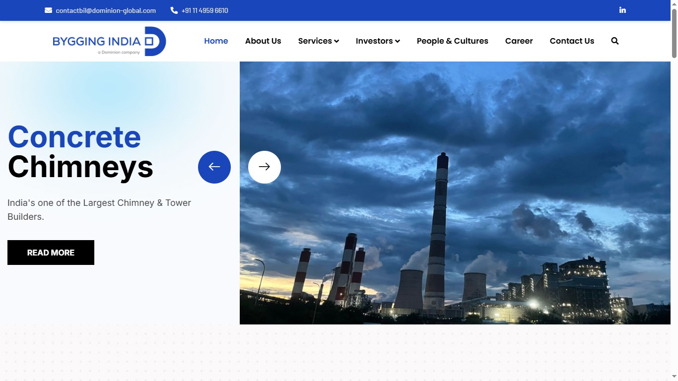
Task: Click the Concrete Chimneys heading
Action: 80,151
